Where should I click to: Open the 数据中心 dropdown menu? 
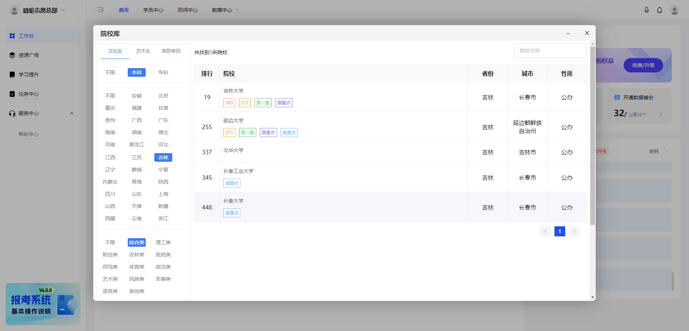pos(225,10)
